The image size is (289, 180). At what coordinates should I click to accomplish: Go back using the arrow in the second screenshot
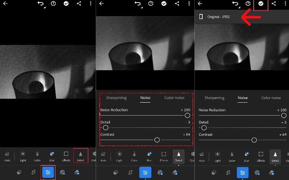[x=102, y=3]
